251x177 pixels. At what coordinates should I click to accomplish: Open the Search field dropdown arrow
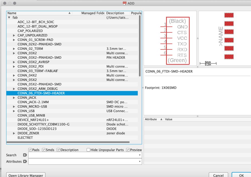pos(140,155)
